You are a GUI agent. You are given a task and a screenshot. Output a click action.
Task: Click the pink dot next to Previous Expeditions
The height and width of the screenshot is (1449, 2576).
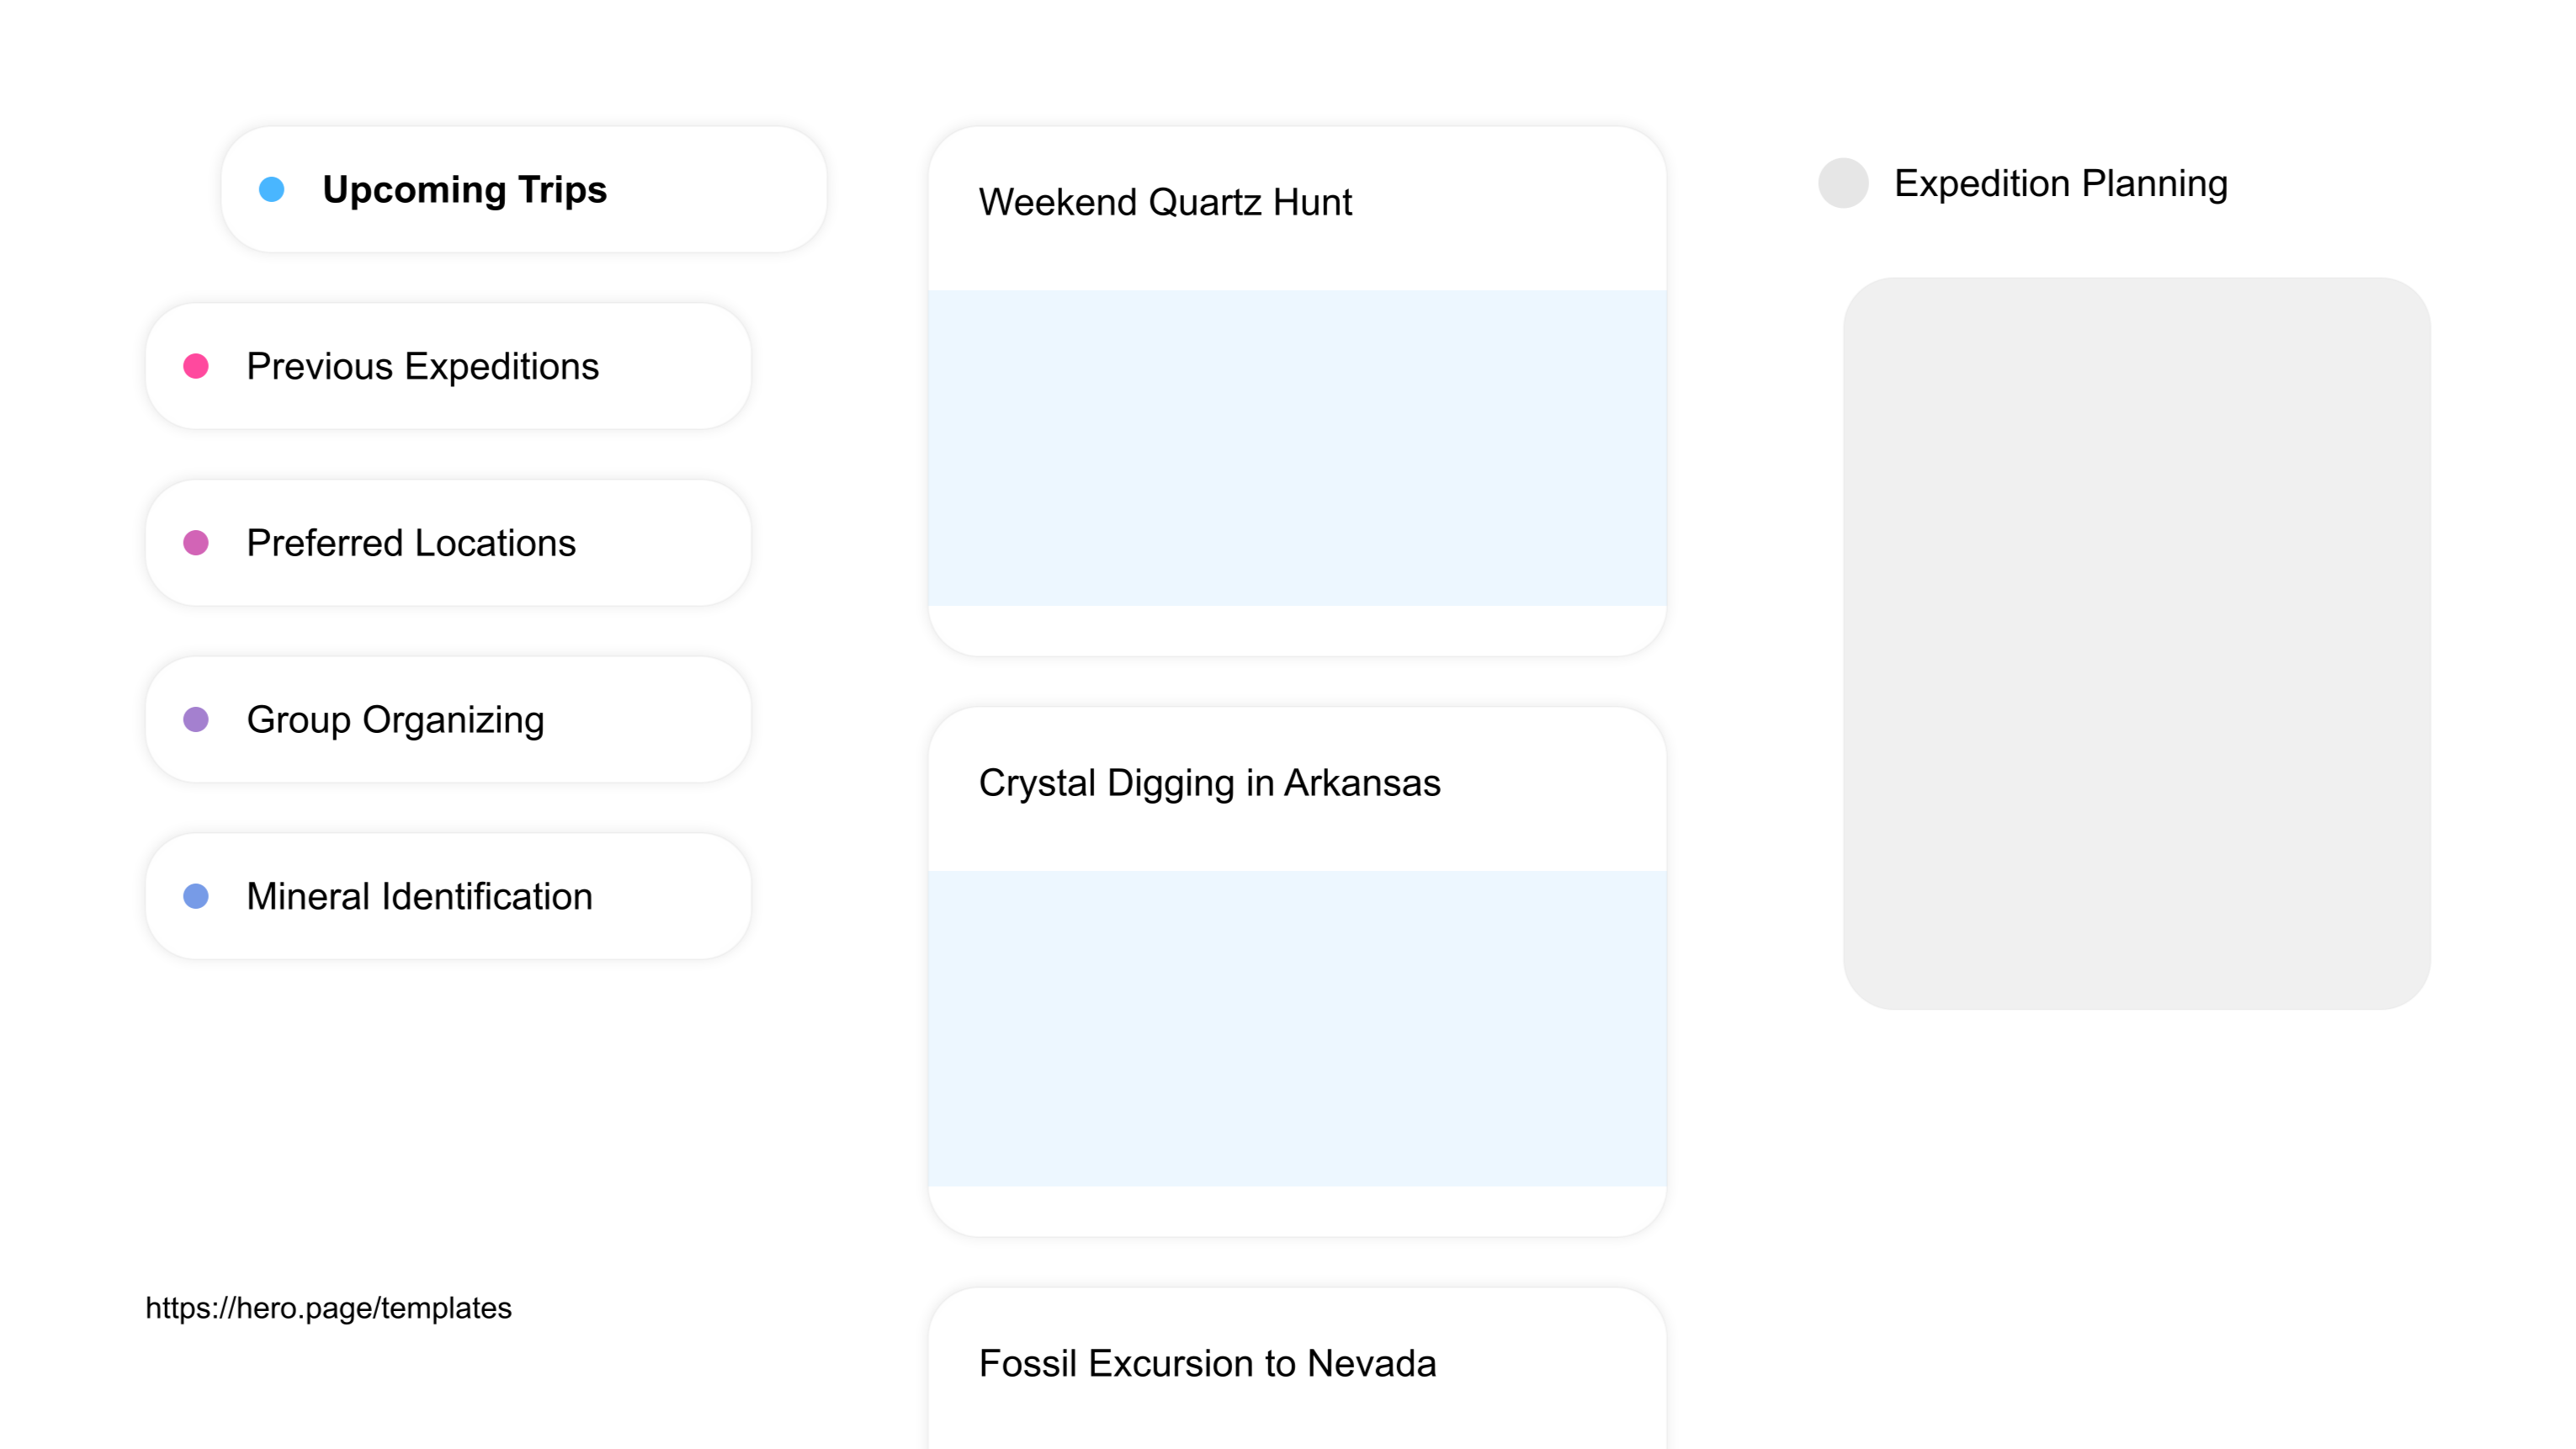coord(195,366)
